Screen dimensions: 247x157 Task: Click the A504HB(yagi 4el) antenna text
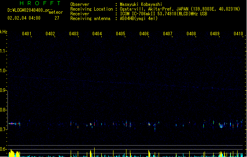[139, 18]
